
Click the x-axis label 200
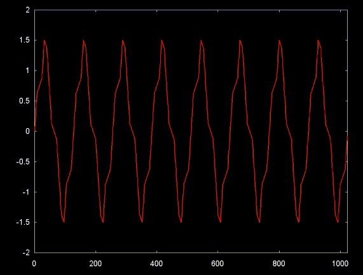click(95, 264)
